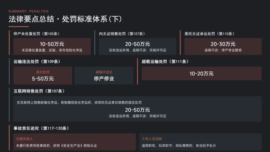Click the 工作人员渎职 responsibility card

[x=200, y=142]
